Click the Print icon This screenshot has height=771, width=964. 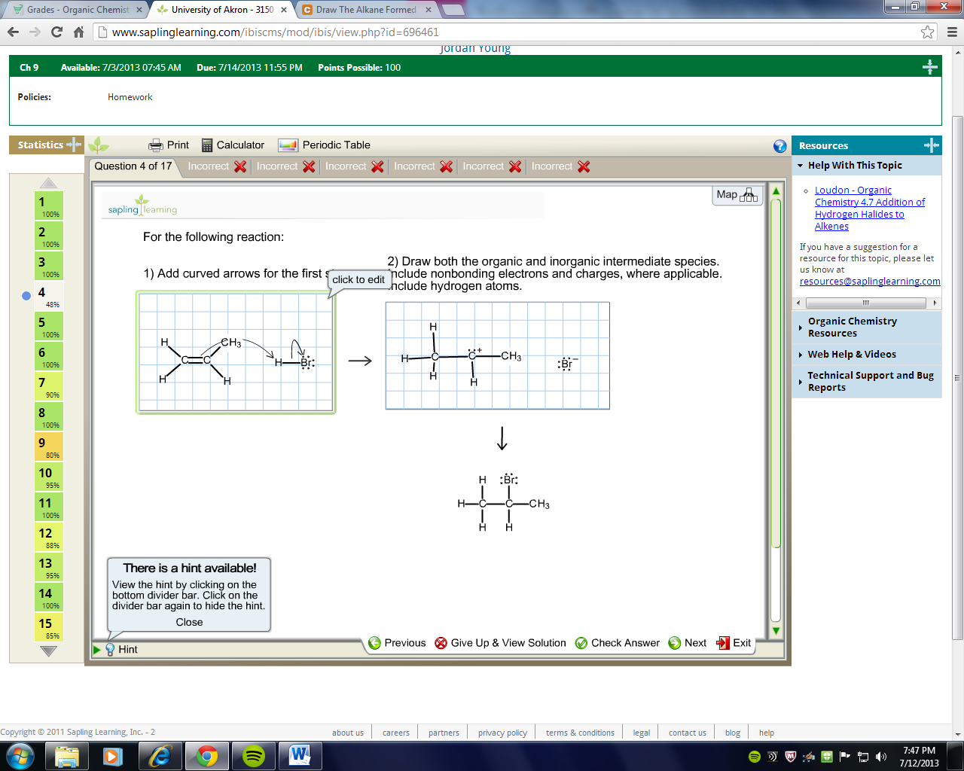pos(156,145)
